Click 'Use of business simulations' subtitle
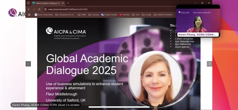238x110 pixels. point(84,86)
